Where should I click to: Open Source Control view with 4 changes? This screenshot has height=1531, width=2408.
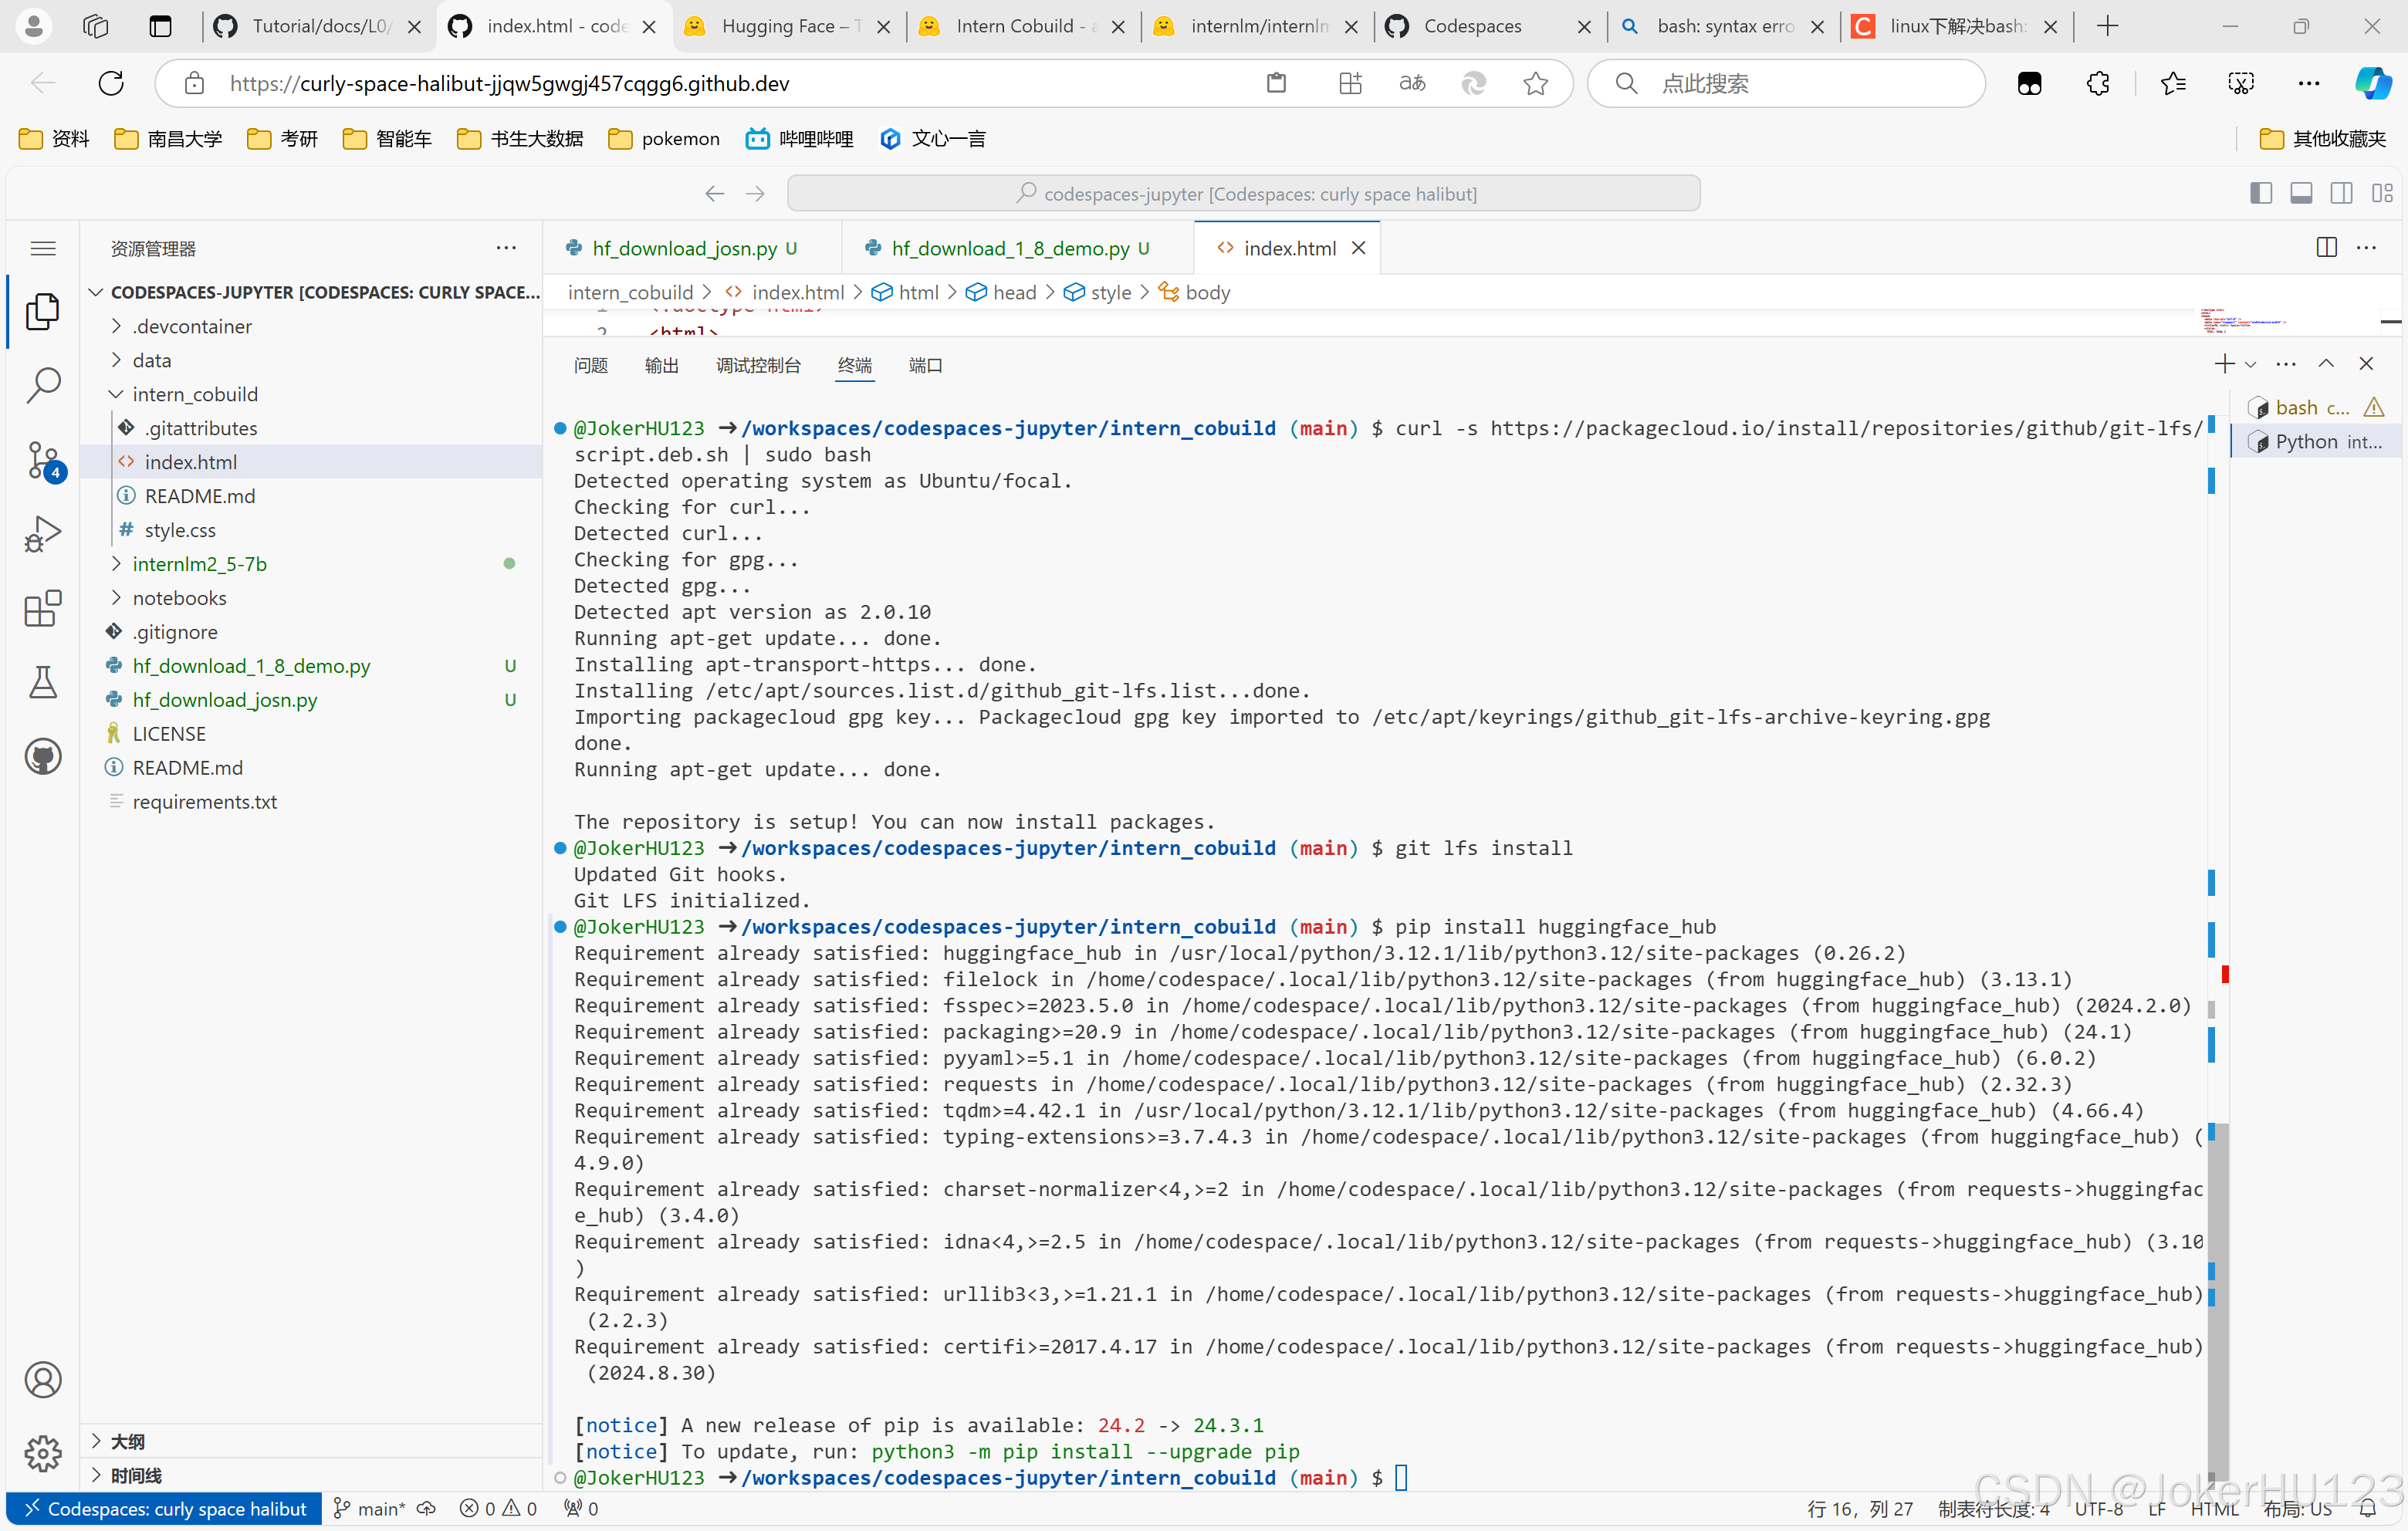point(43,460)
